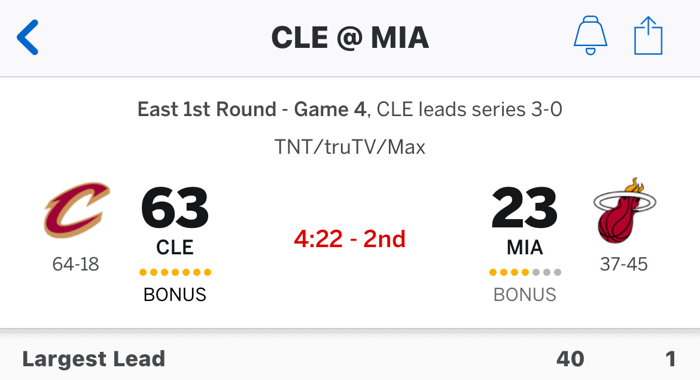
Task: Tap Miami's 37-45 record
Action: point(623,265)
